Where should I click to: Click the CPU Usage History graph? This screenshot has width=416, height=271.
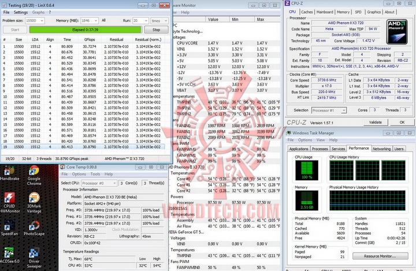point(367,170)
